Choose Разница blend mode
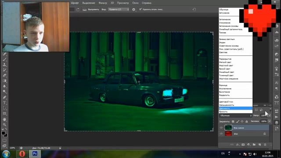The height and width of the screenshot is (158, 281). point(223,85)
